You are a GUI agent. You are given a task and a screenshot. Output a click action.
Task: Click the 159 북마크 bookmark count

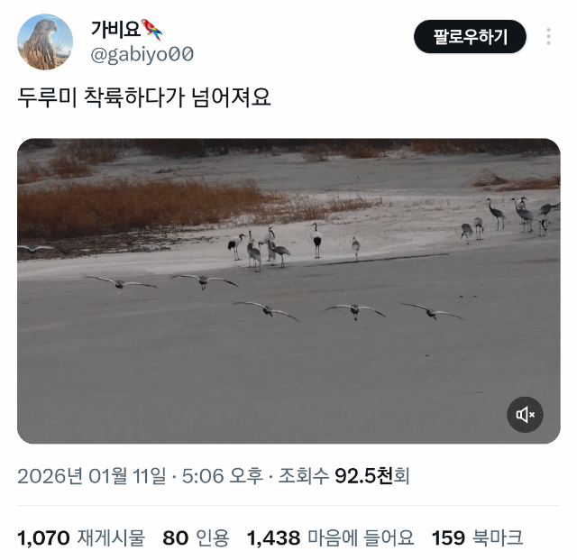click(x=477, y=538)
